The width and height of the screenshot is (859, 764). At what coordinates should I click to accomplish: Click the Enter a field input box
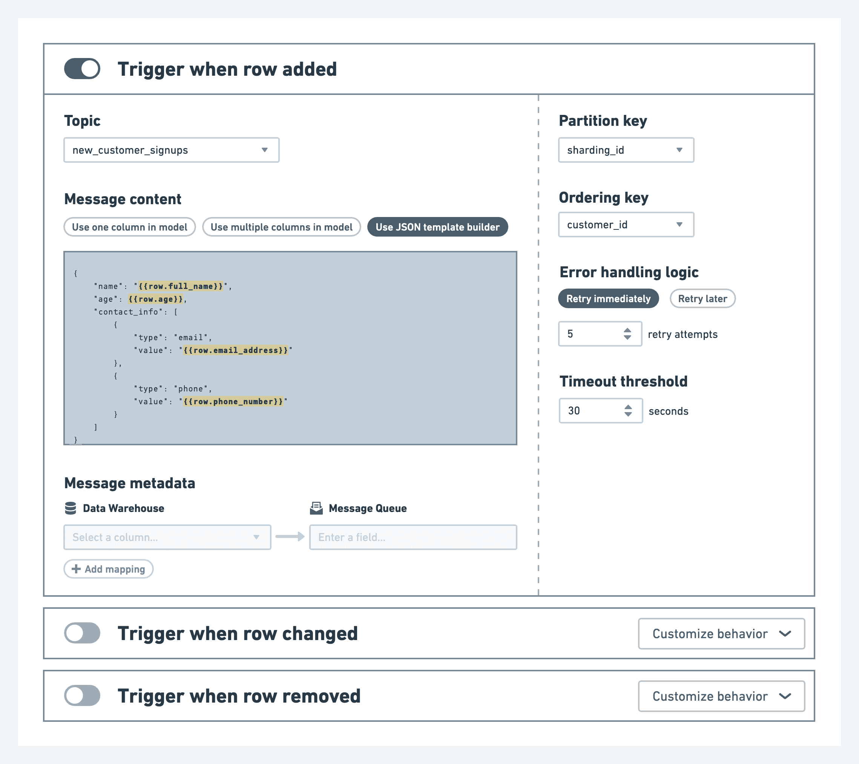pos(412,537)
